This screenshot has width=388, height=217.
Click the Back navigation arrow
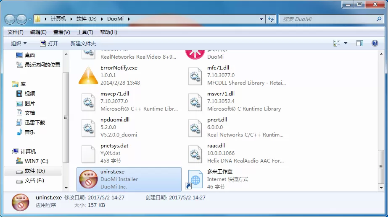point(10,19)
